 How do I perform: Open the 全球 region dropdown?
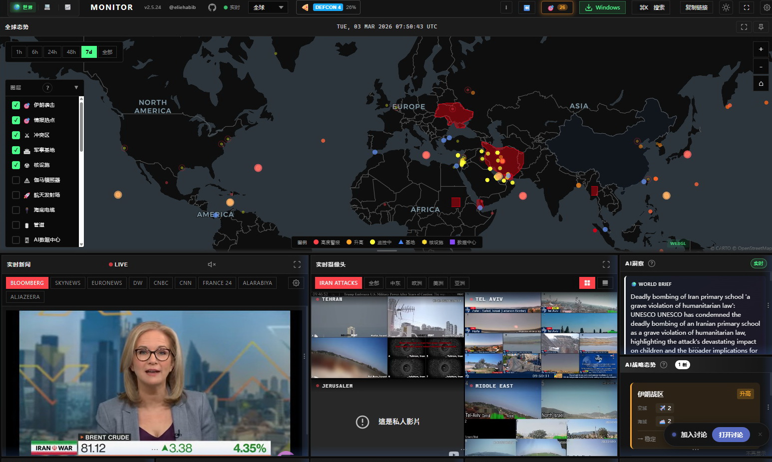268,7
